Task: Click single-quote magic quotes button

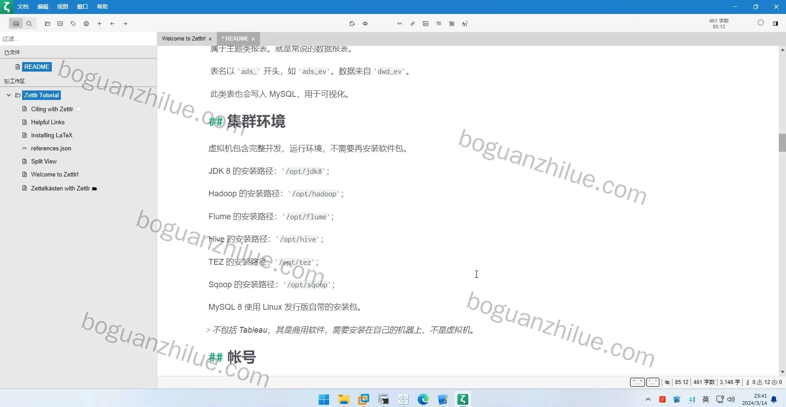Action: 653,382
